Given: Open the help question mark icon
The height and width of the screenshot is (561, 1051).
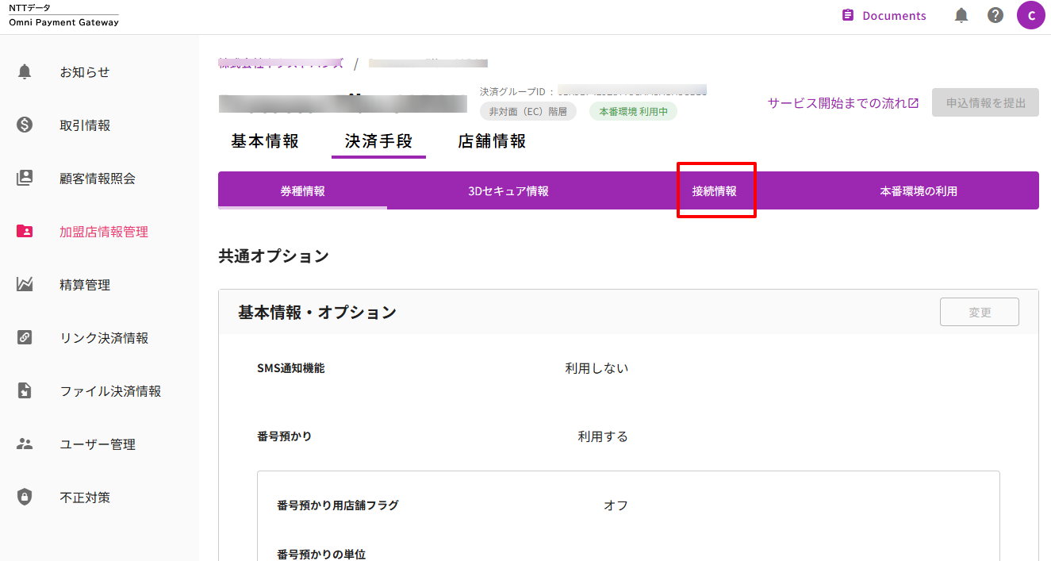Looking at the screenshot, I should click(x=995, y=16).
